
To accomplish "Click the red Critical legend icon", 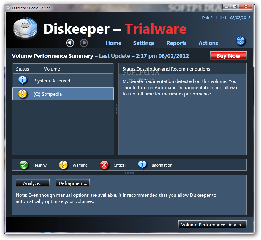I will [104, 165].
